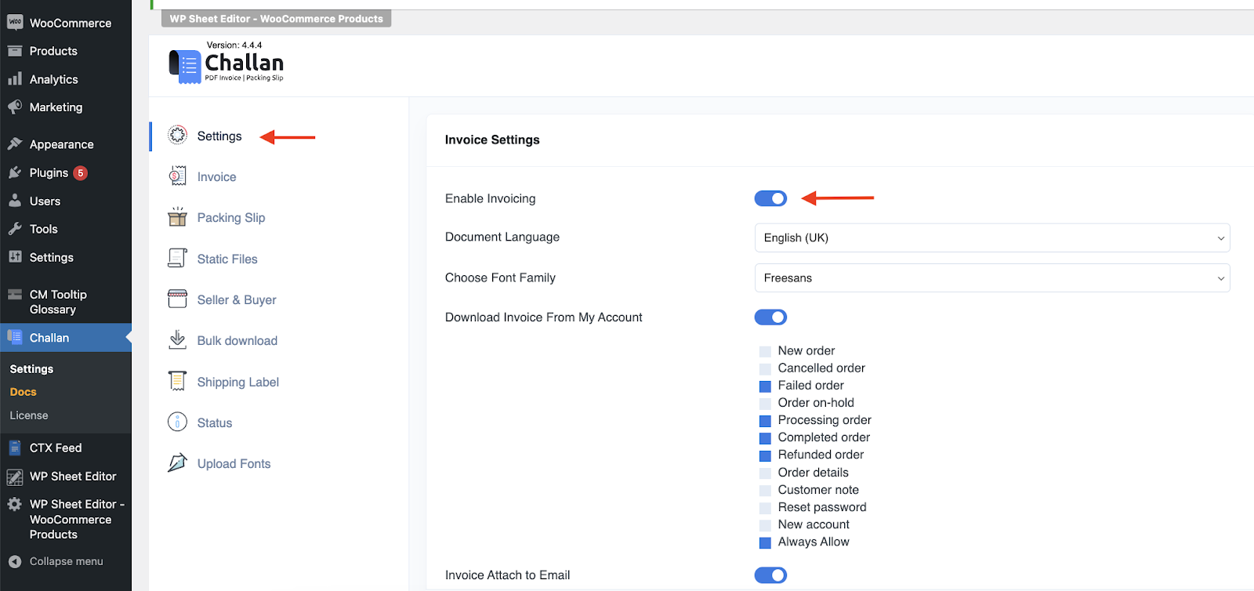Open the Upload Fonts tab
Viewport: 1254px width, 591px height.
coord(234,463)
